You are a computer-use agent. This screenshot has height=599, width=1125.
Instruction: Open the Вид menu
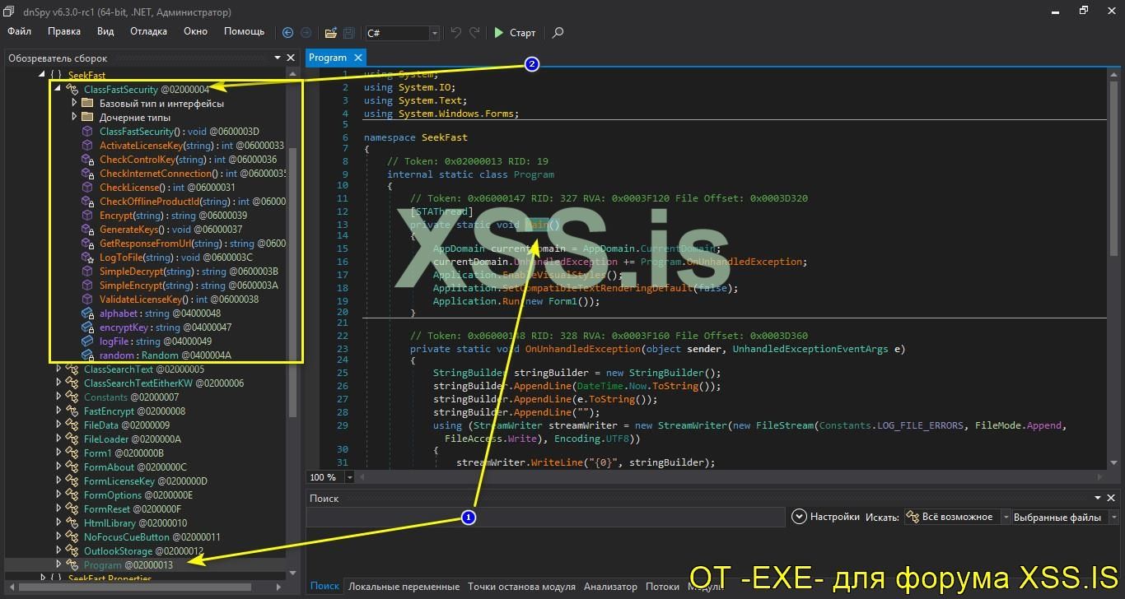[x=105, y=31]
